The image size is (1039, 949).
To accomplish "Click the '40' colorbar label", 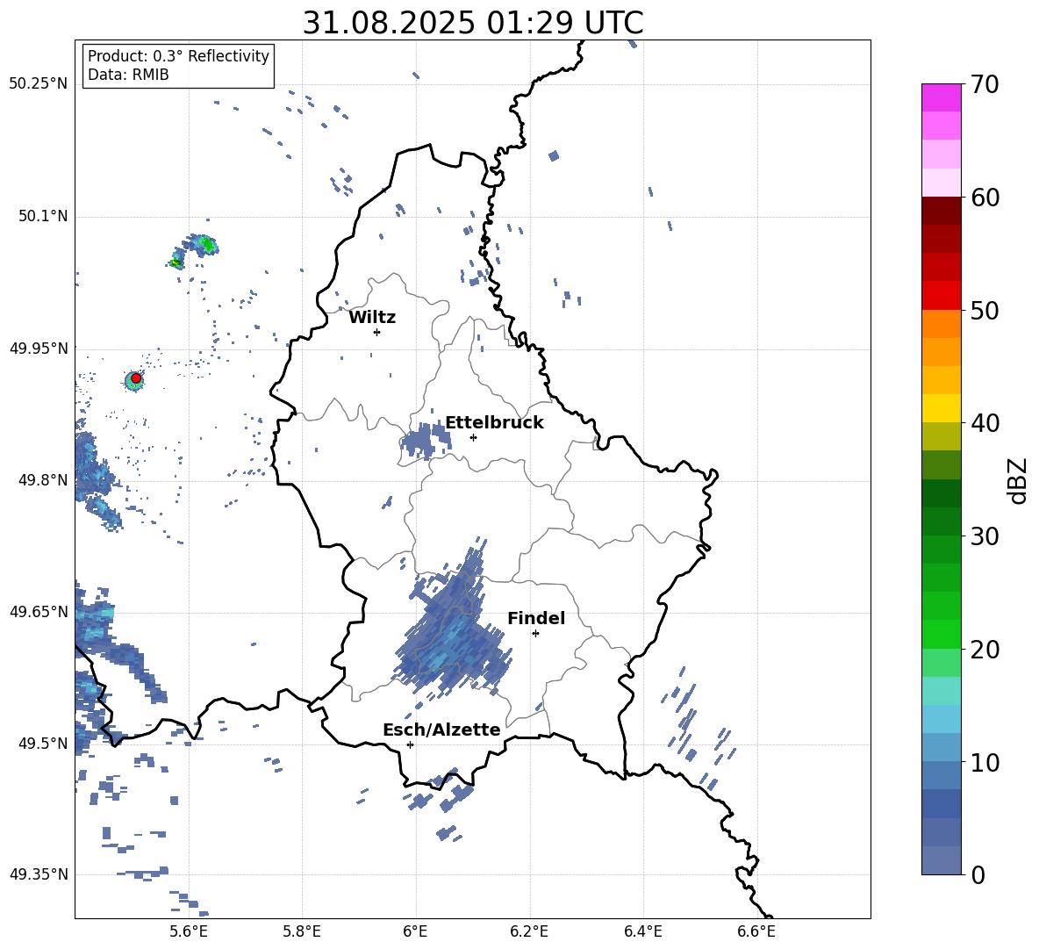I will [x=985, y=423].
